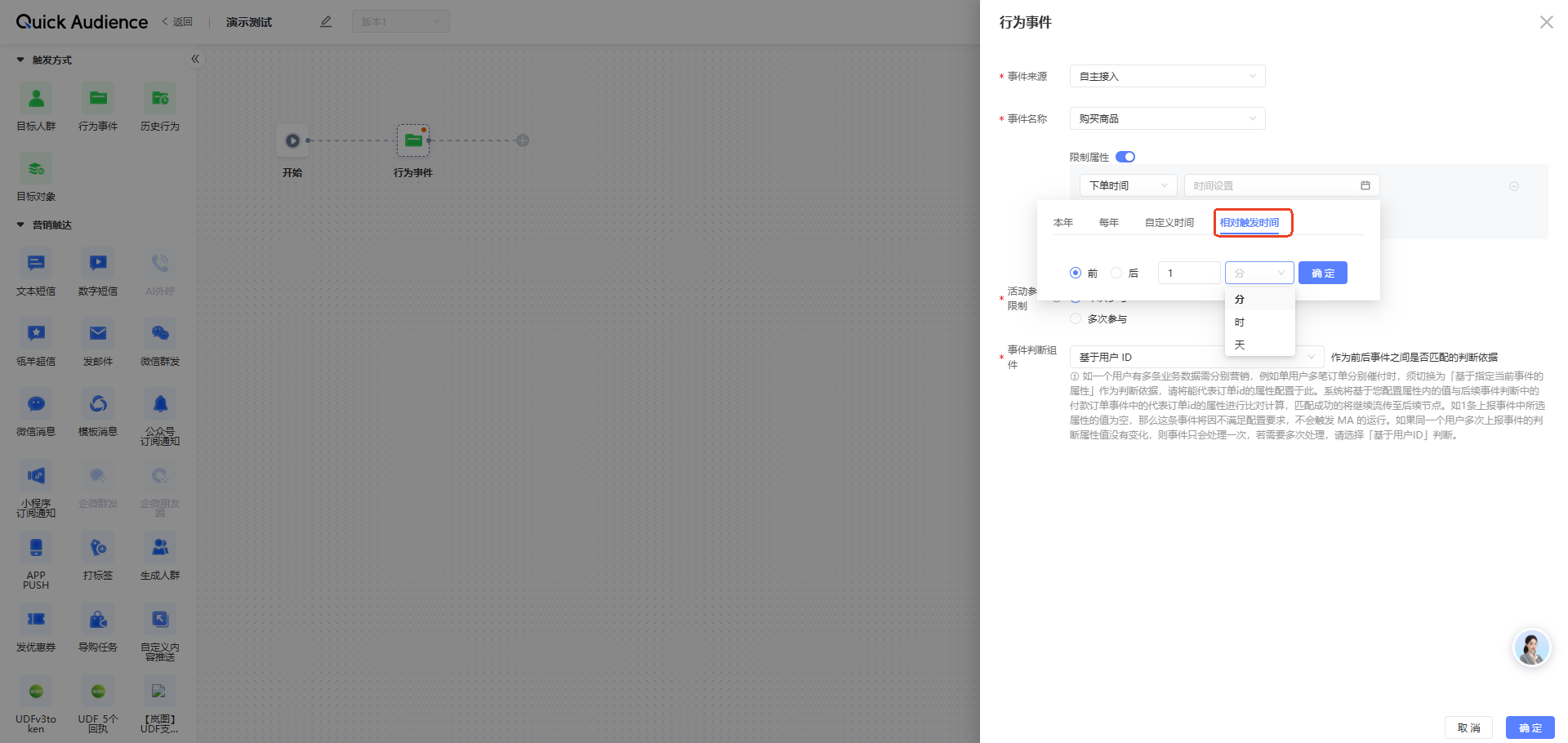Select the 公众号订阅通知 bell icon
The width and height of the screenshot is (1568, 743).
[x=160, y=403]
